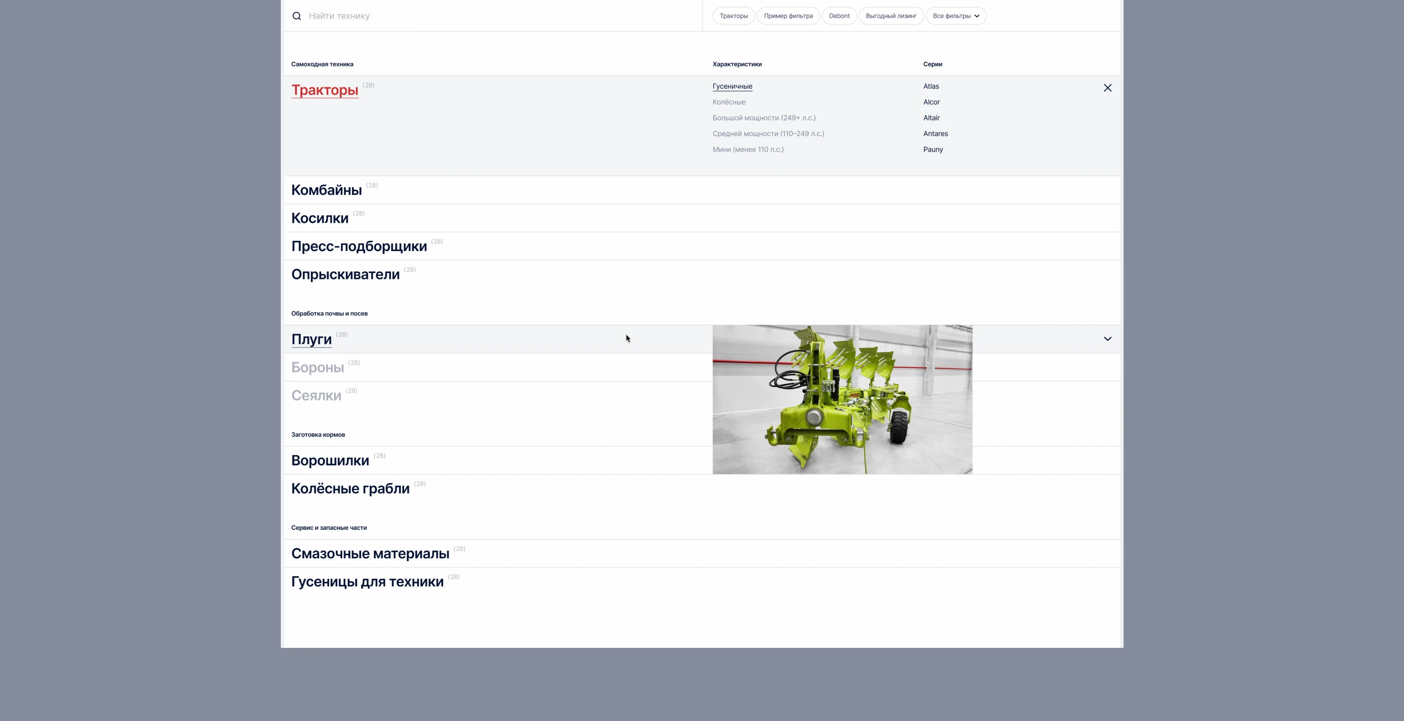Expand the Пресс-подборщики category

click(359, 246)
